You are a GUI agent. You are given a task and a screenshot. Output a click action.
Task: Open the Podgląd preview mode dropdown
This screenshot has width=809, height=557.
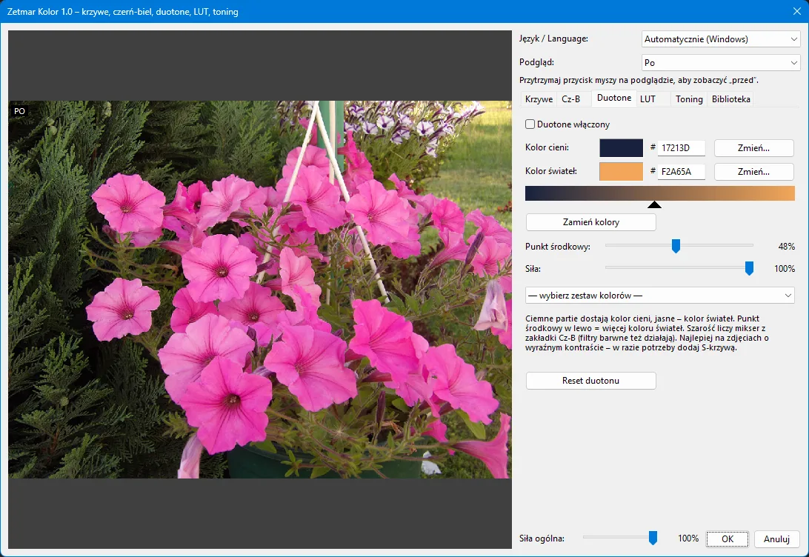point(720,63)
